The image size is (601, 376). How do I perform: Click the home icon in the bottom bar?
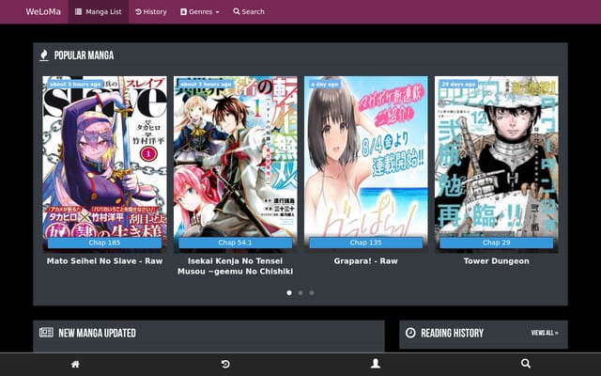click(75, 364)
